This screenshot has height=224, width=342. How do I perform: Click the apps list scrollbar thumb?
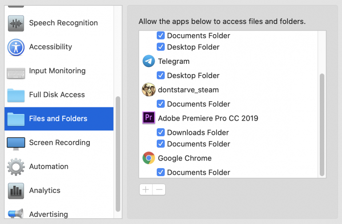(x=322, y=125)
